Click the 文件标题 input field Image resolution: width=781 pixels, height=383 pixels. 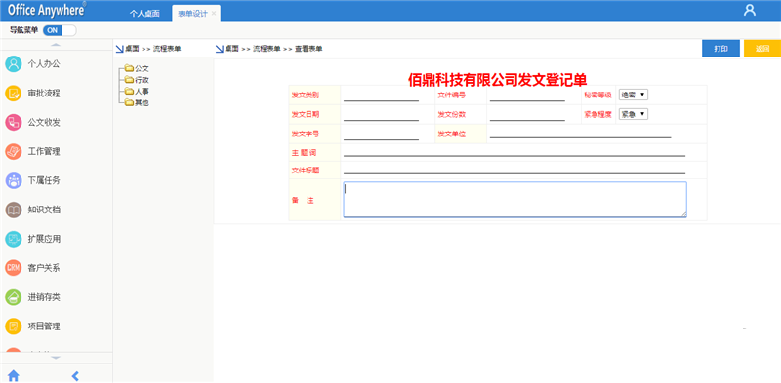(x=514, y=170)
